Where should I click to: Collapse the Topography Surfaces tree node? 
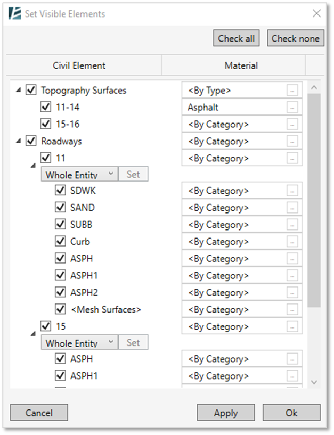point(18,90)
